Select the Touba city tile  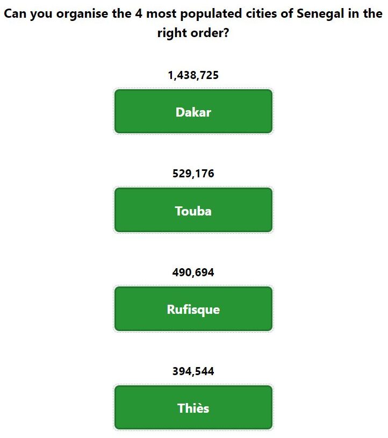click(193, 210)
